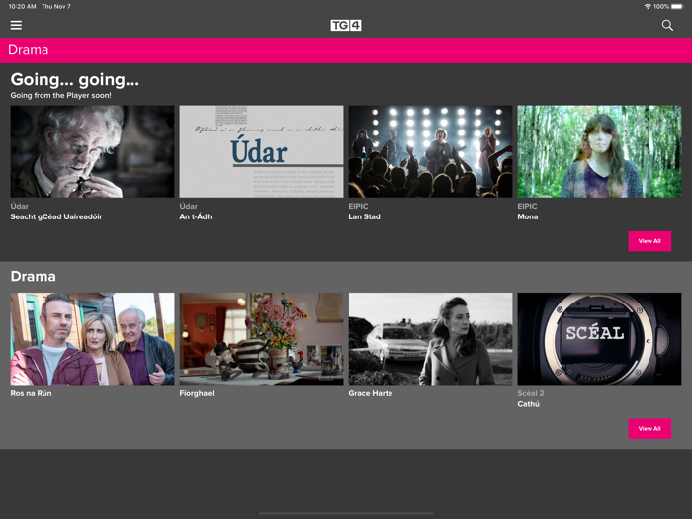Tap the search magnifier icon
Image resolution: width=692 pixels, height=519 pixels.
point(667,25)
